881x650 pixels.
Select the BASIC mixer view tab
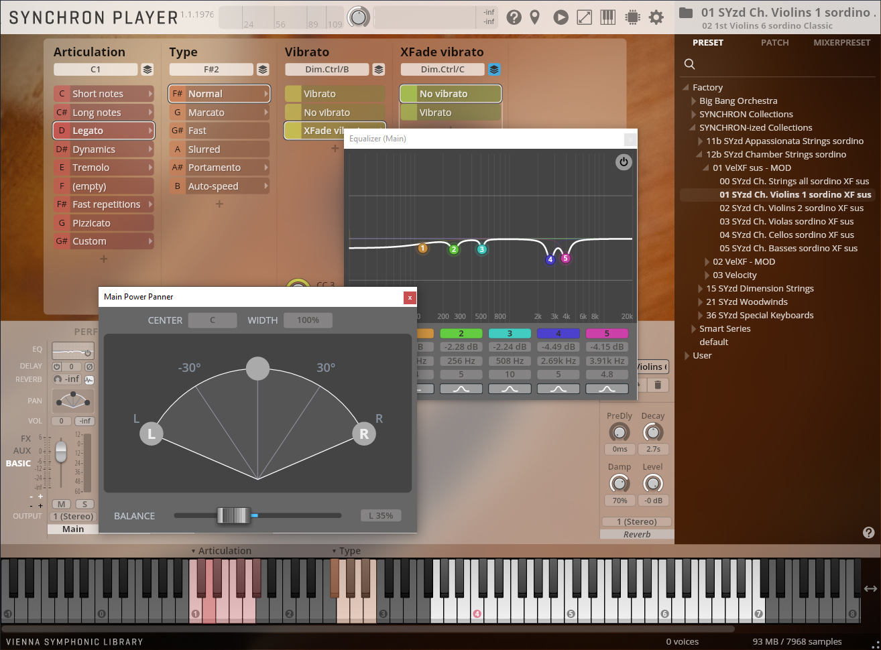pyautogui.click(x=18, y=463)
